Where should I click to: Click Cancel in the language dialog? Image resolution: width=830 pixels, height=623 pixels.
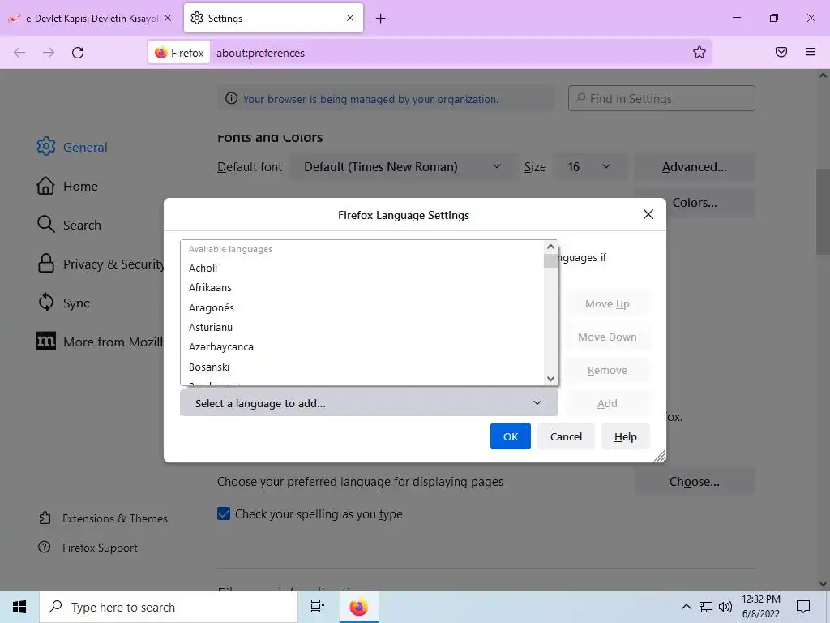566,436
